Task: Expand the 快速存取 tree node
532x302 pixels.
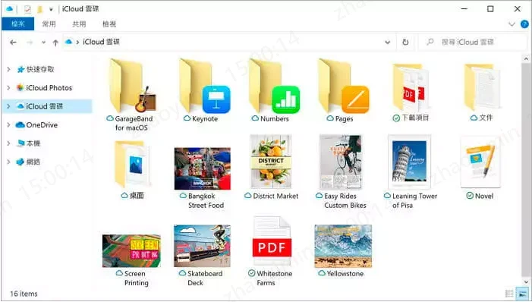Action: click(x=8, y=70)
